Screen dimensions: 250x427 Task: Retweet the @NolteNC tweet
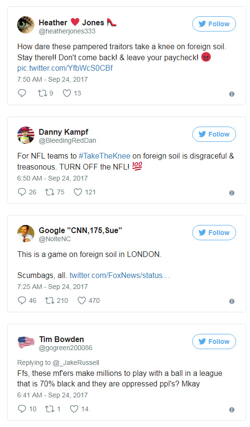point(50,300)
